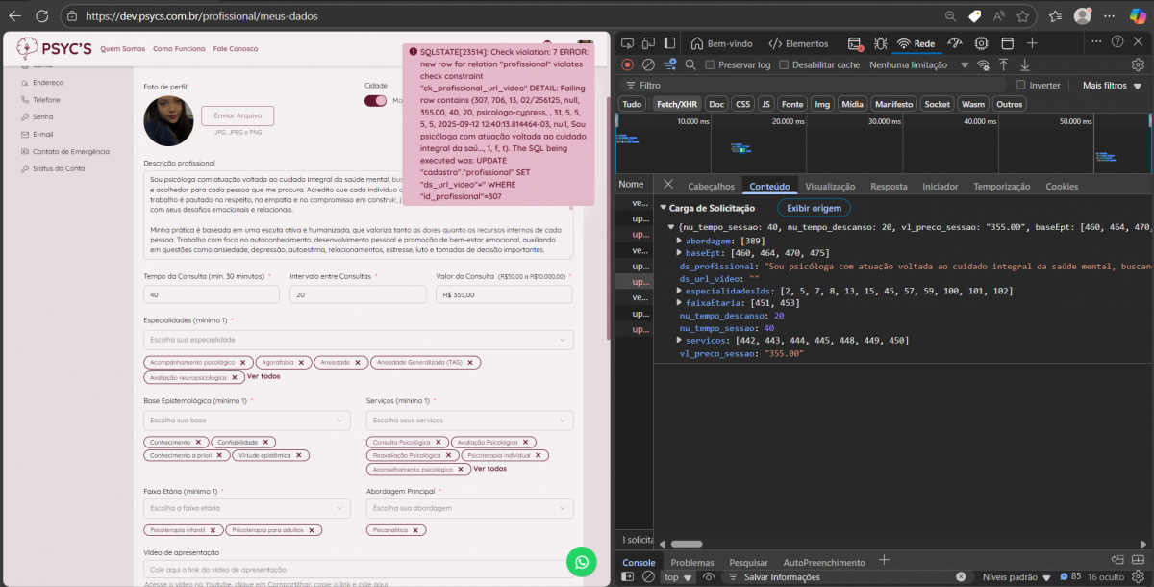Viewport: 1154px width, 587px height.
Task: Click the floating WhatsApp chat button
Action: [x=581, y=561]
